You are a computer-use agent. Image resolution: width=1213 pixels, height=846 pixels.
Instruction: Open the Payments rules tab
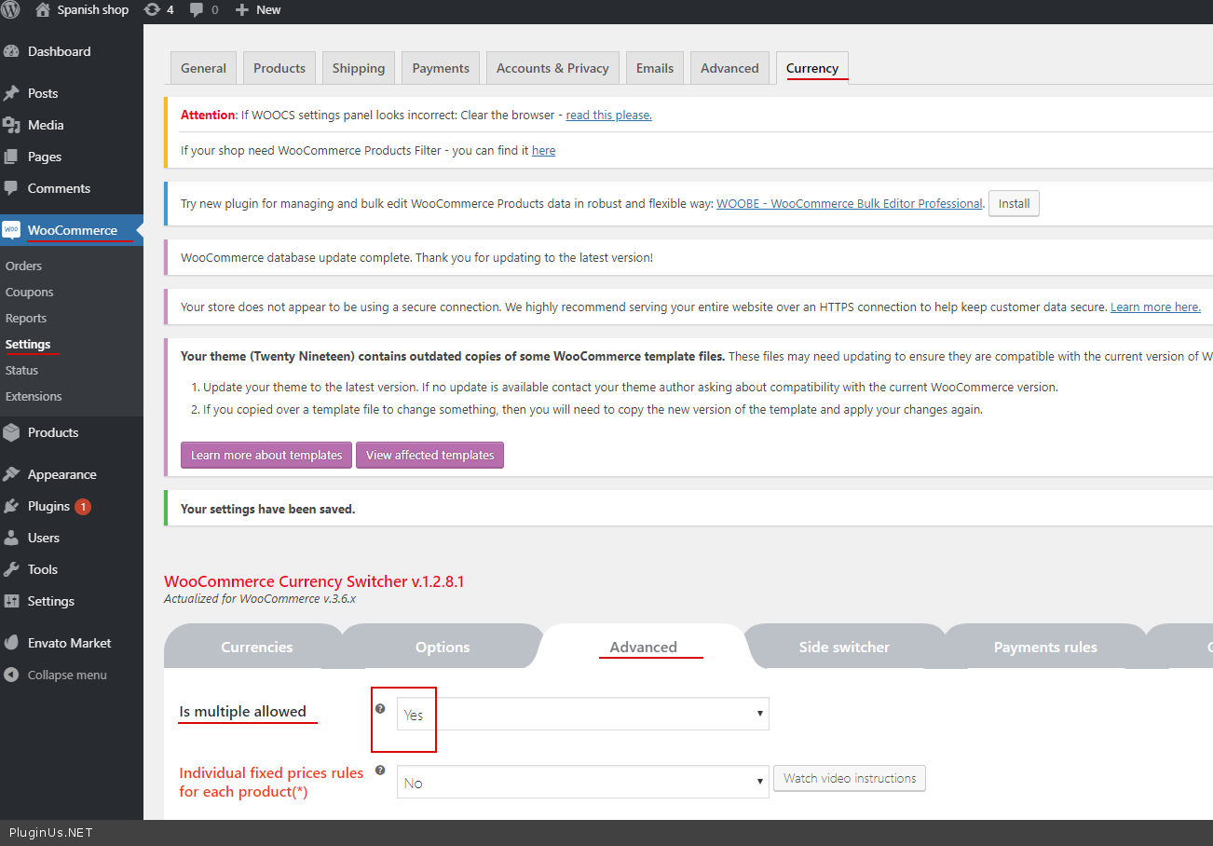pyautogui.click(x=1045, y=647)
